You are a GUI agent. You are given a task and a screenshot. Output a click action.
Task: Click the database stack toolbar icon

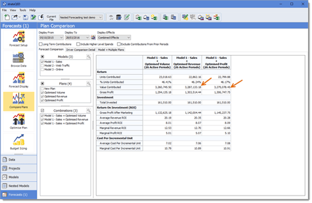(x=119, y=17)
